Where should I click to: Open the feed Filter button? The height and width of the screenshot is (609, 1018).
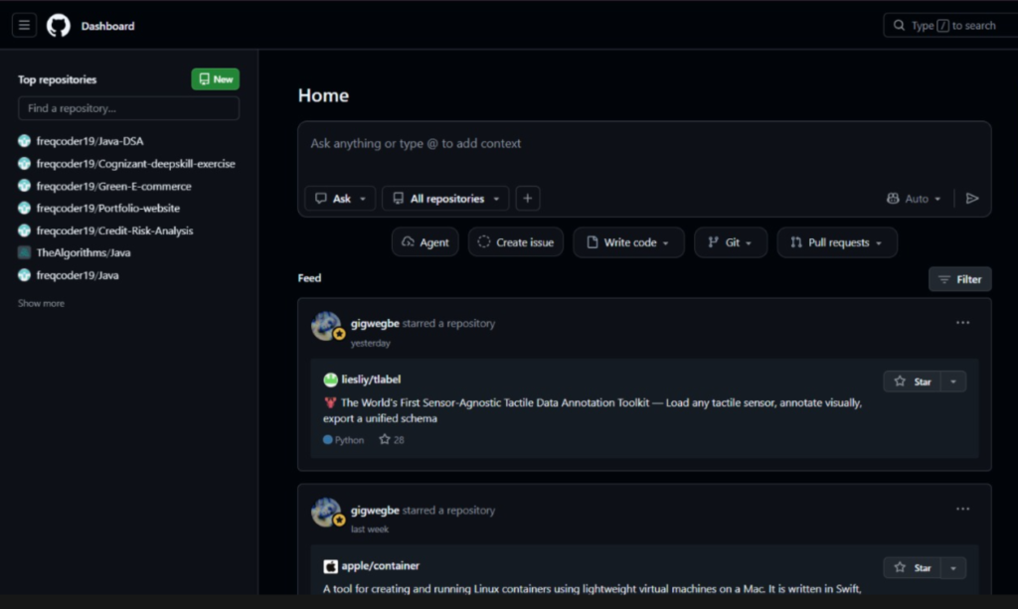coord(960,279)
